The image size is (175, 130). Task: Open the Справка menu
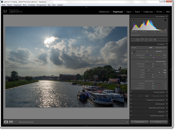pos(60,5)
